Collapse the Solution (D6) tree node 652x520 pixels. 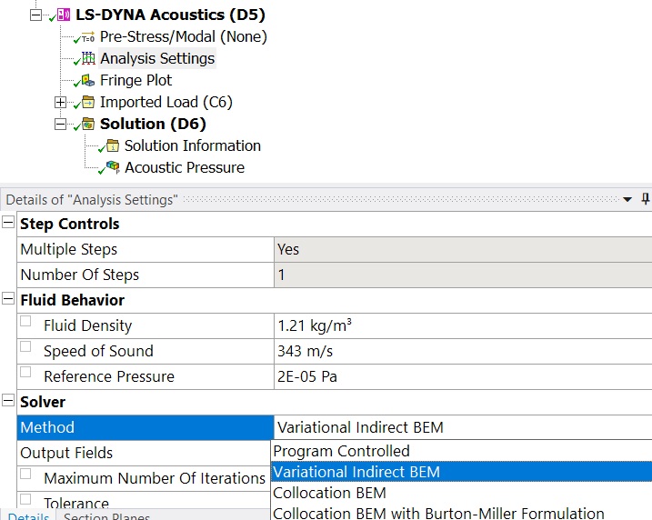60,124
